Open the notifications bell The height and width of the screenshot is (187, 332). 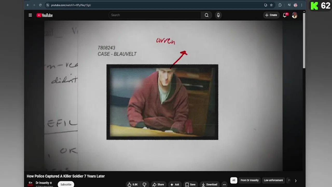tap(285, 15)
